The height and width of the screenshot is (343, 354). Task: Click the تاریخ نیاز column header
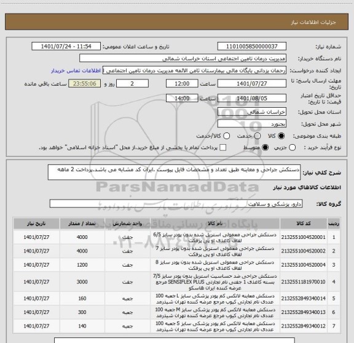(x=36, y=224)
